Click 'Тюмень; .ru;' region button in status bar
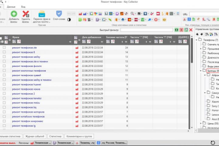Viewport: 219px width, 146px height. pyautogui.click(x=88, y=143)
